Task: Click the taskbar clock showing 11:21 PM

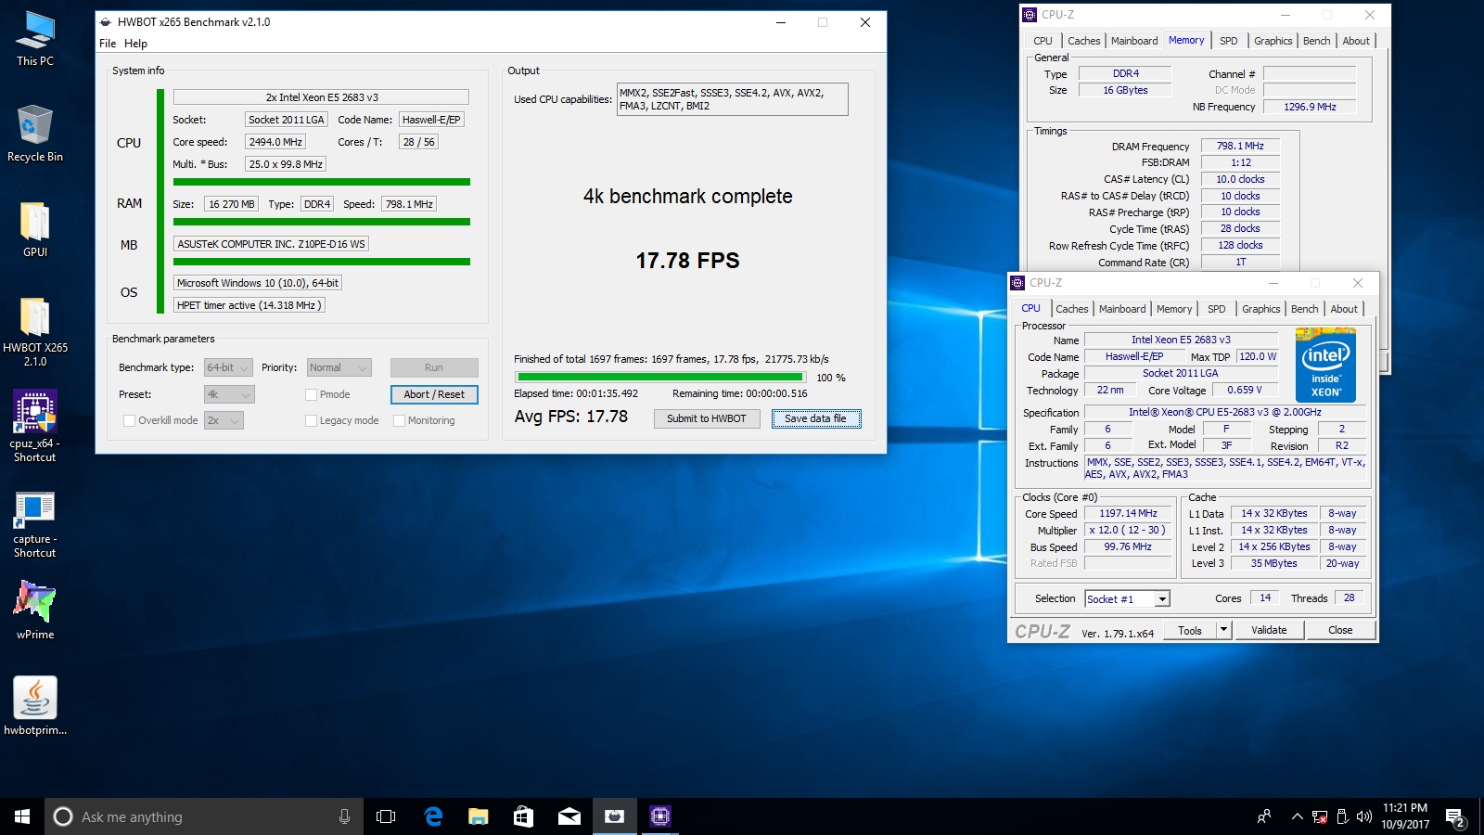Action: tap(1405, 816)
